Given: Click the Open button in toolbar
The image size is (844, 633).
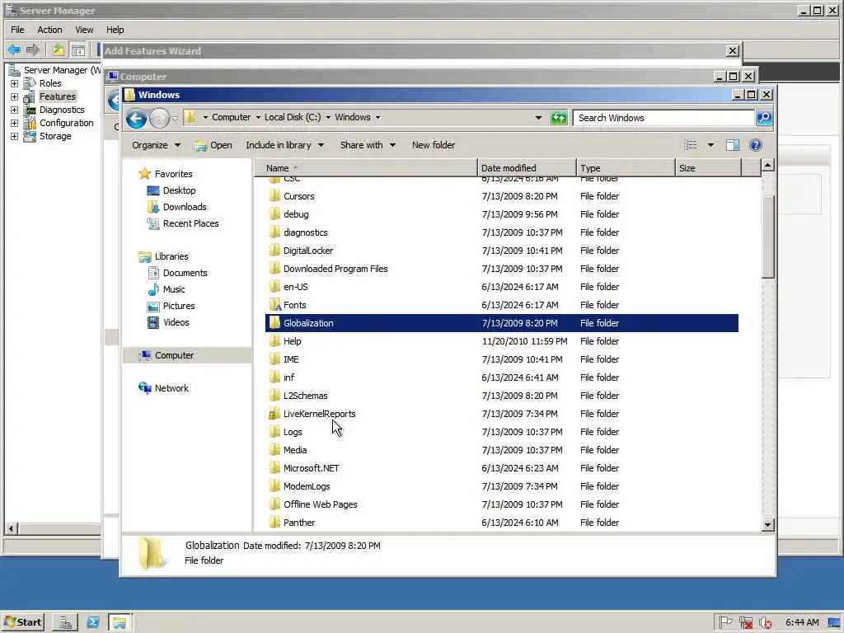Looking at the screenshot, I should (213, 145).
